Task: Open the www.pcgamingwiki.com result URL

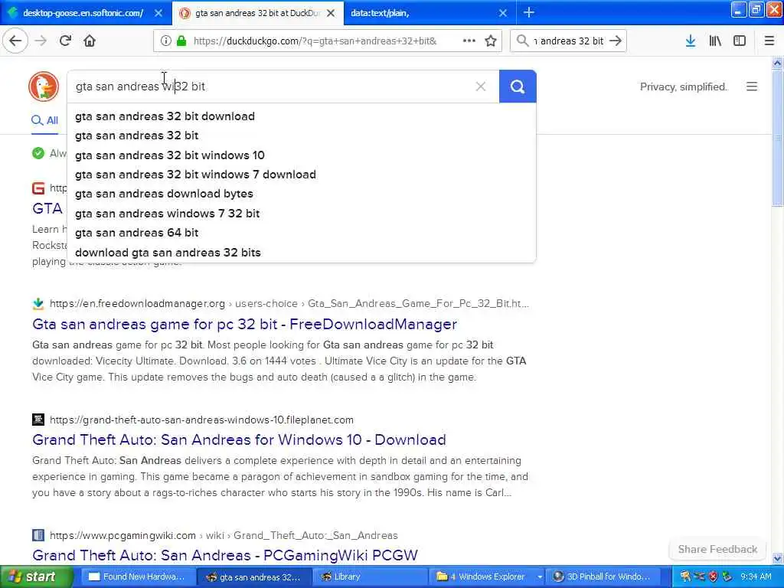Action: tap(224, 535)
